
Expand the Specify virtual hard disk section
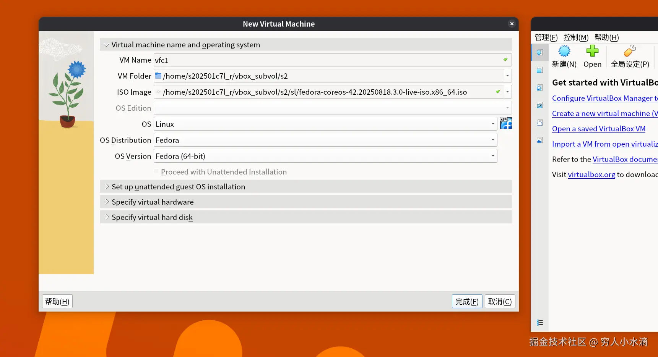(x=107, y=217)
